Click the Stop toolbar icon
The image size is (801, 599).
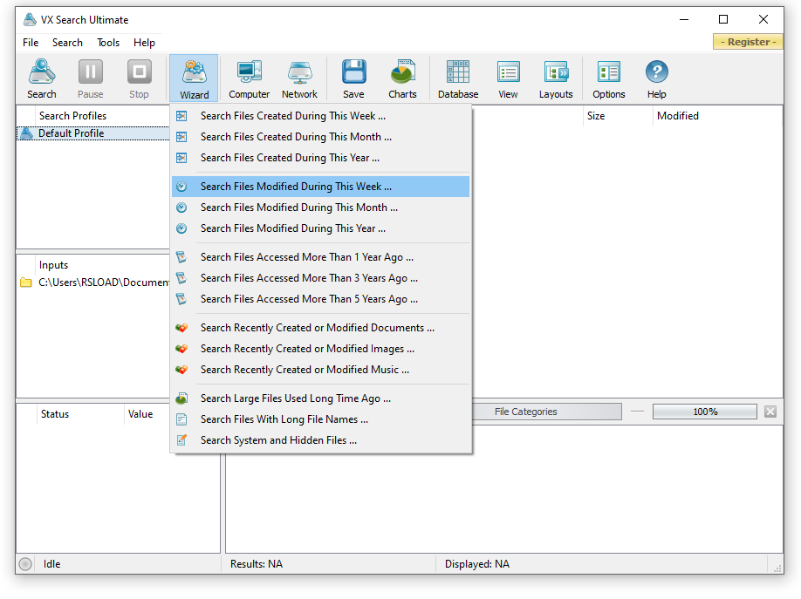[139, 78]
